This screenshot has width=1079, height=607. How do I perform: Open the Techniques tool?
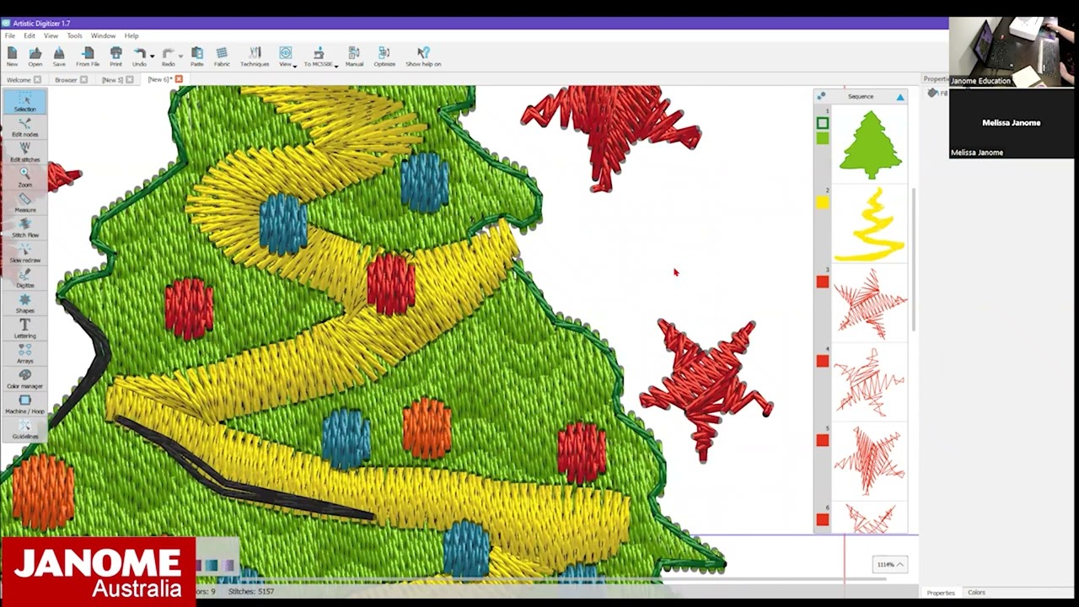pyautogui.click(x=255, y=56)
